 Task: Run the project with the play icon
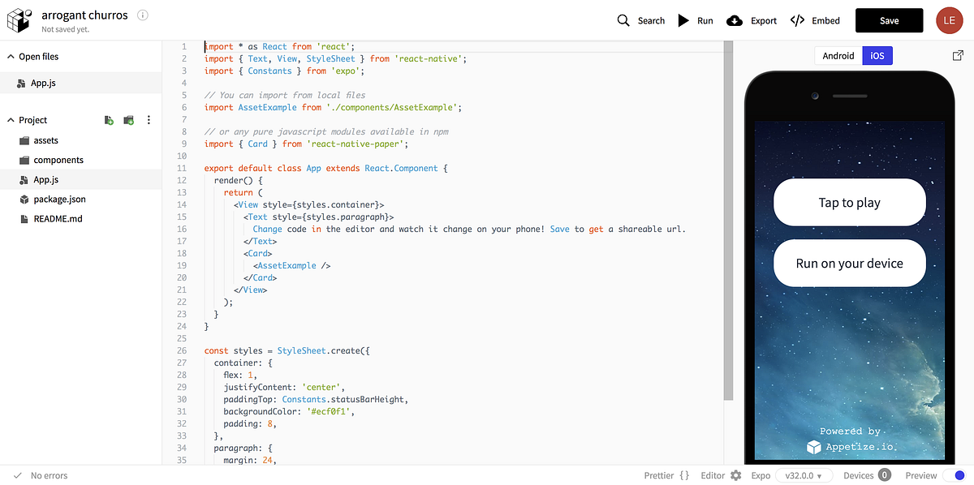(x=682, y=20)
